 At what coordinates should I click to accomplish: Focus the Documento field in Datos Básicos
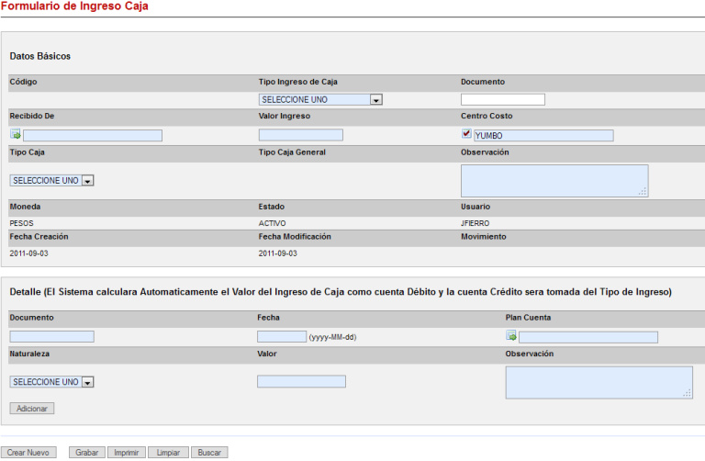(503, 99)
